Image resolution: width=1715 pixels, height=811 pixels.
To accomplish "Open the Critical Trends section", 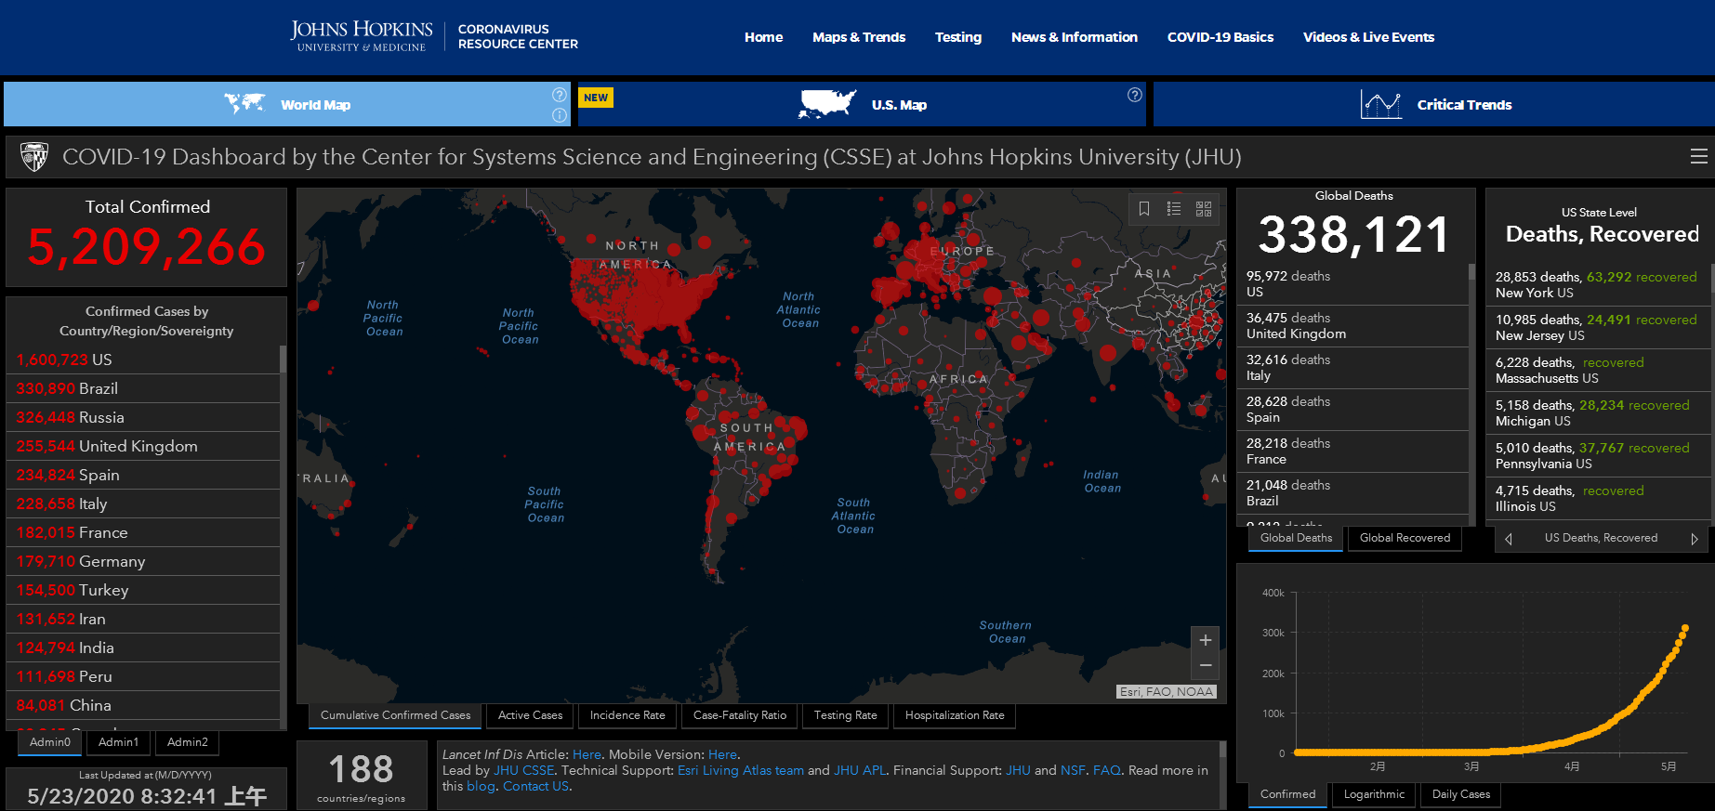I will click(x=1463, y=105).
